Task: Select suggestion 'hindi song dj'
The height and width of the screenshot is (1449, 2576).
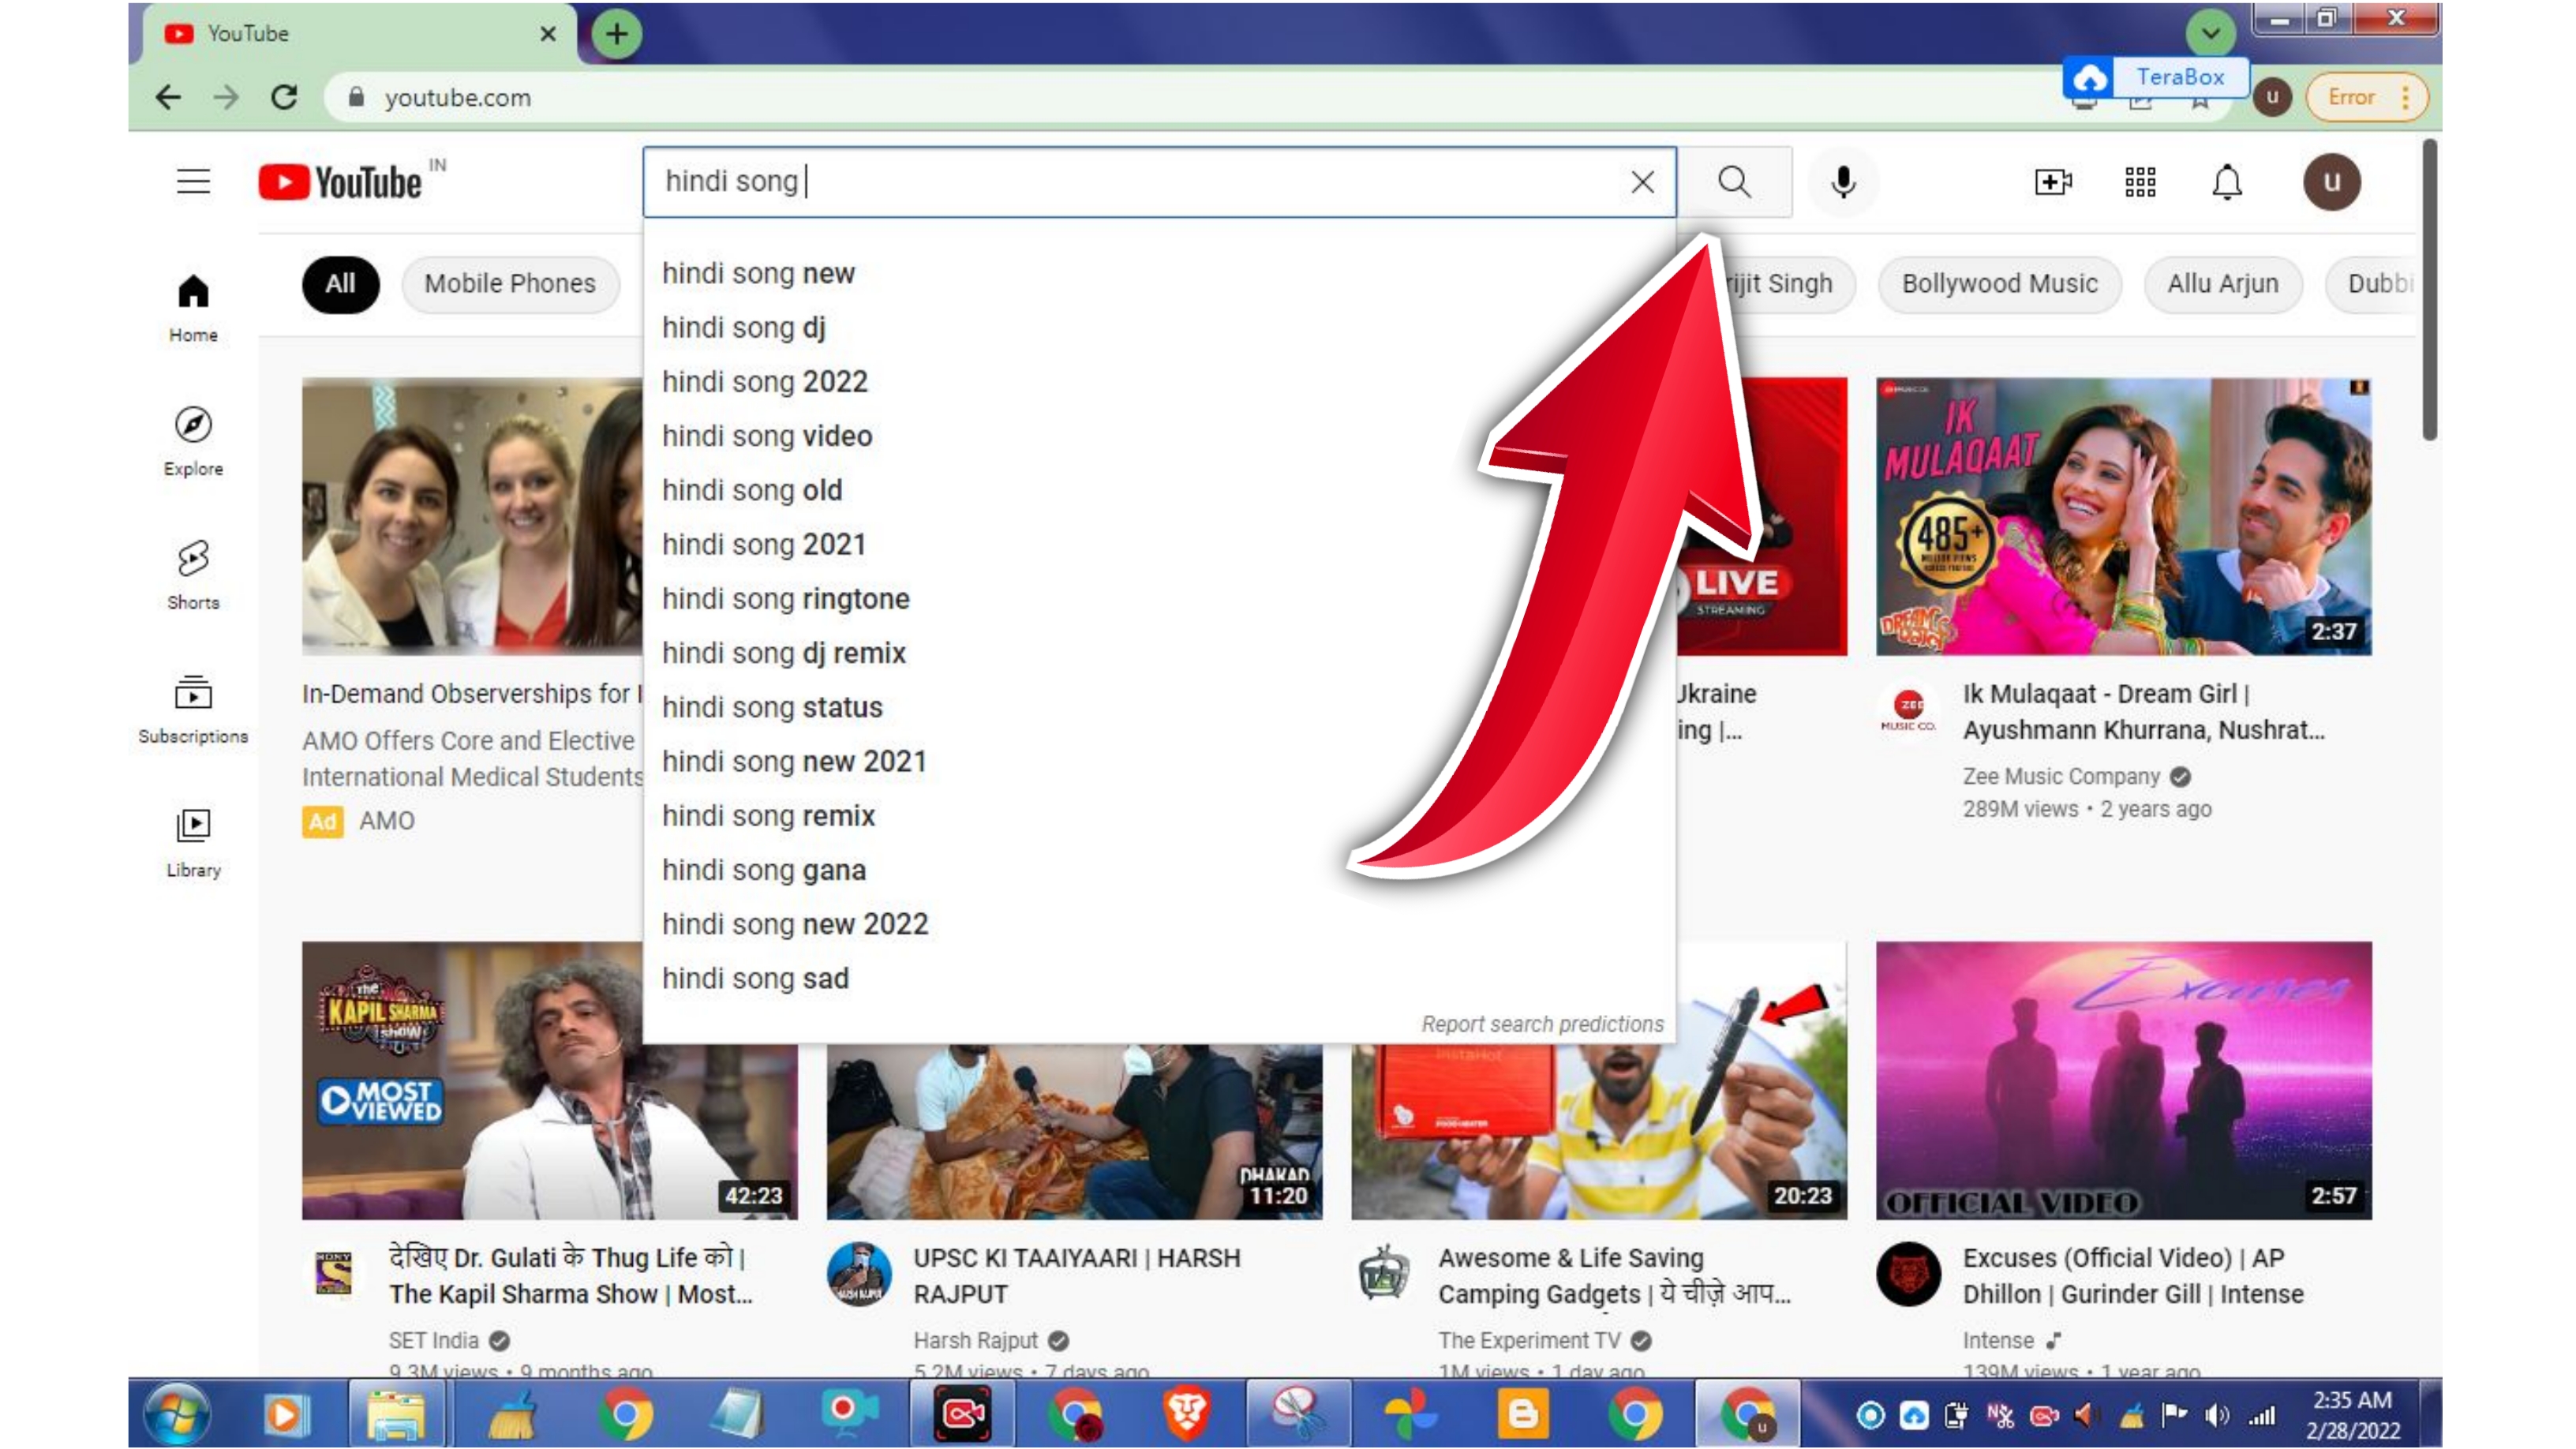Action: 1159,327
